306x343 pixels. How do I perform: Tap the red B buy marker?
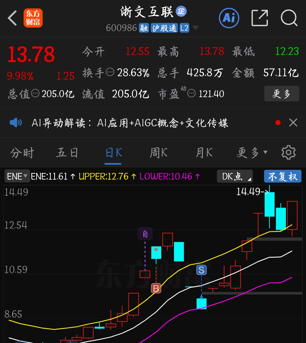point(156,288)
